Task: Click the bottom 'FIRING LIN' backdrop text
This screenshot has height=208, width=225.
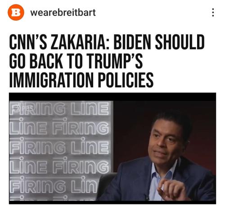Action: coord(54,186)
